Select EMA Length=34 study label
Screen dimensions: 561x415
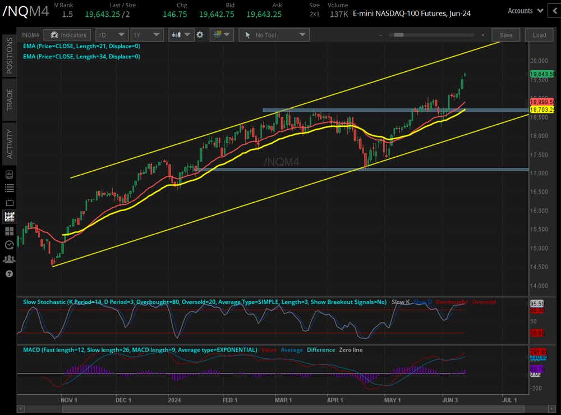coord(81,57)
